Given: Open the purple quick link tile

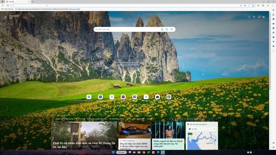Looking at the screenshot, I should coord(123,97).
